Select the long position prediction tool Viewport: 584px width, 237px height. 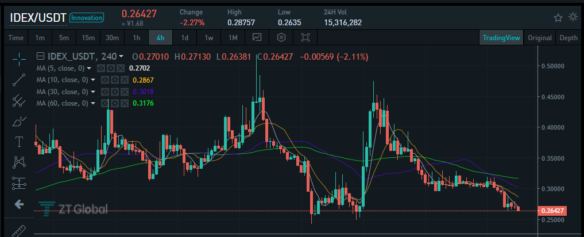point(19,183)
